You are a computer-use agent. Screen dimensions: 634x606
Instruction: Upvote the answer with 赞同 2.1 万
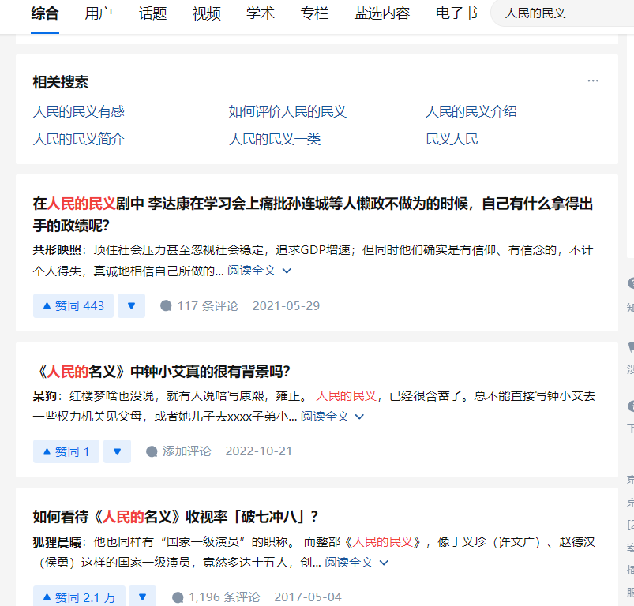[x=79, y=597]
